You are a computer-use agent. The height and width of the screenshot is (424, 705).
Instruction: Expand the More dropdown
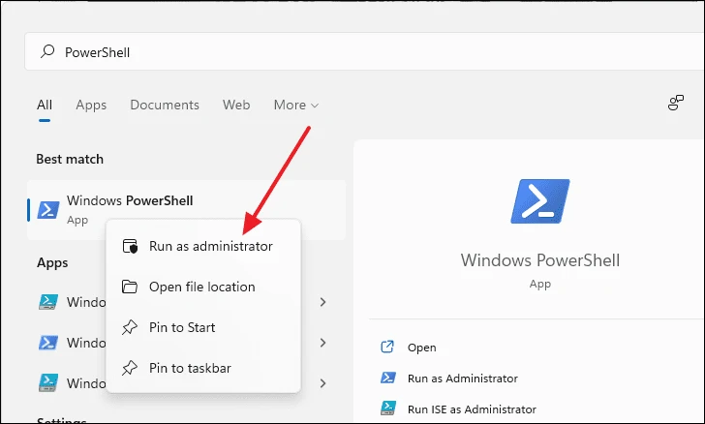pyautogui.click(x=296, y=106)
